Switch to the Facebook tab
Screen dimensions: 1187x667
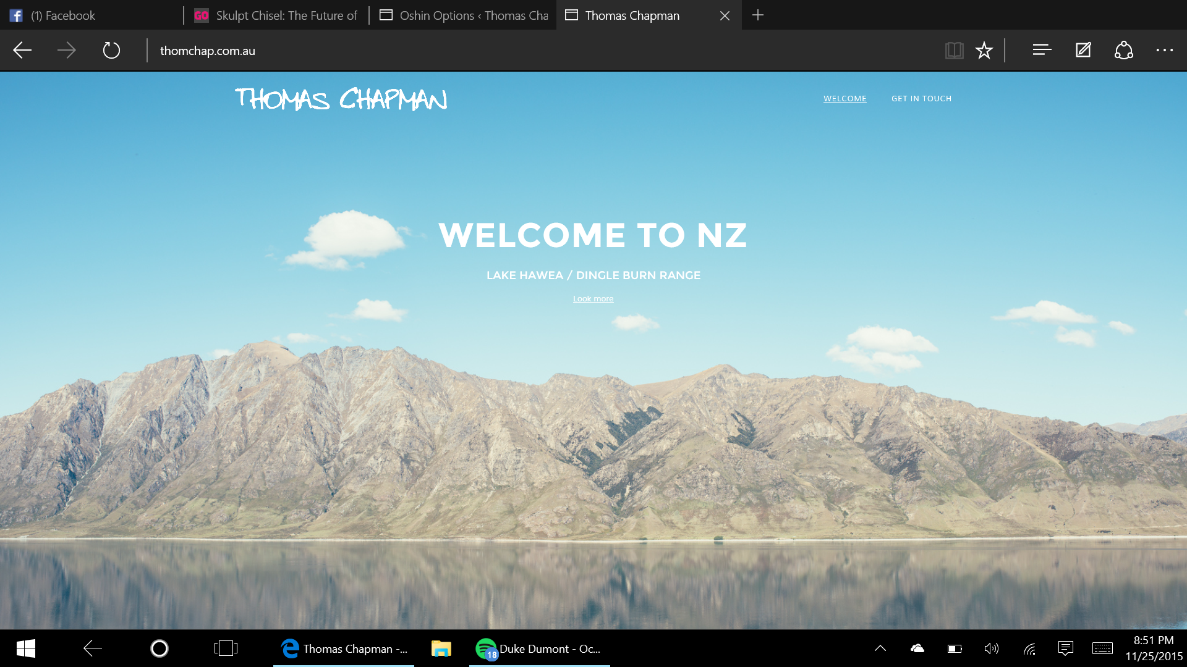tap(63, 15)
